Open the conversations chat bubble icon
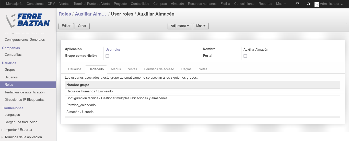This screenshot has height=141, width=349. pos(309,4)
